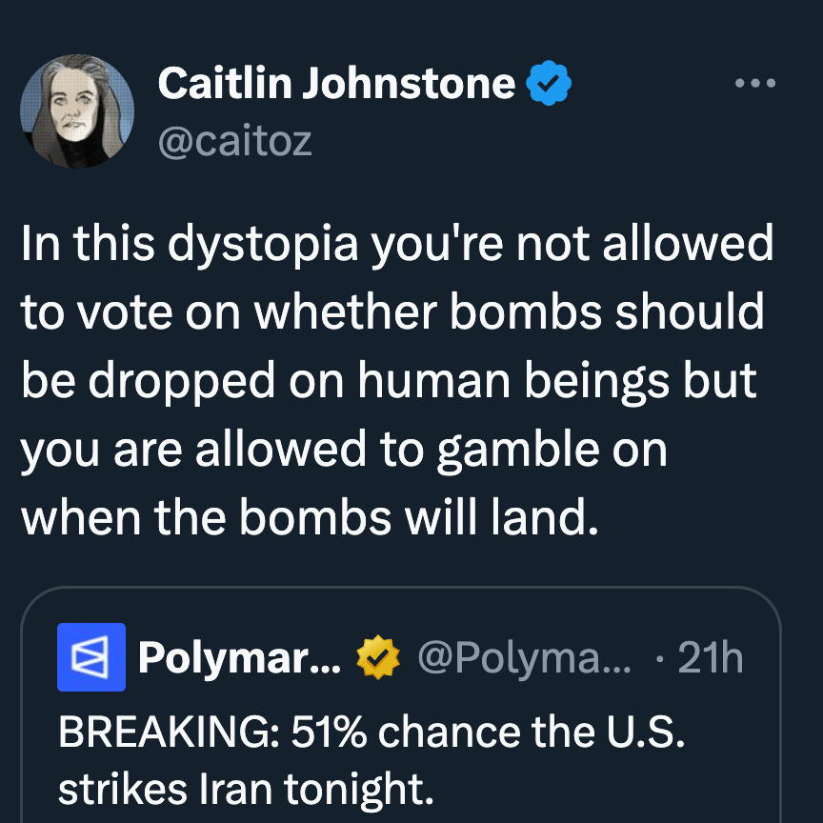823x823 pixels.
Task: Click the line "when the bombs will land."
Action: [311, 517]
